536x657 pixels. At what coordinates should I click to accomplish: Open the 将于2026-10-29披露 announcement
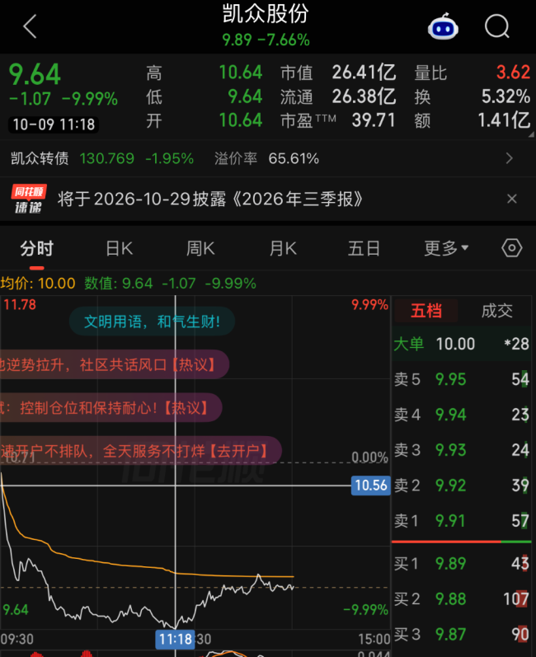pos(209,199)
